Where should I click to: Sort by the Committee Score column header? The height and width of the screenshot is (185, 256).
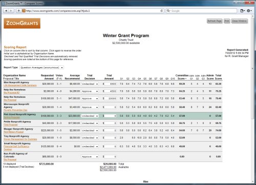(x=182, y=77)
